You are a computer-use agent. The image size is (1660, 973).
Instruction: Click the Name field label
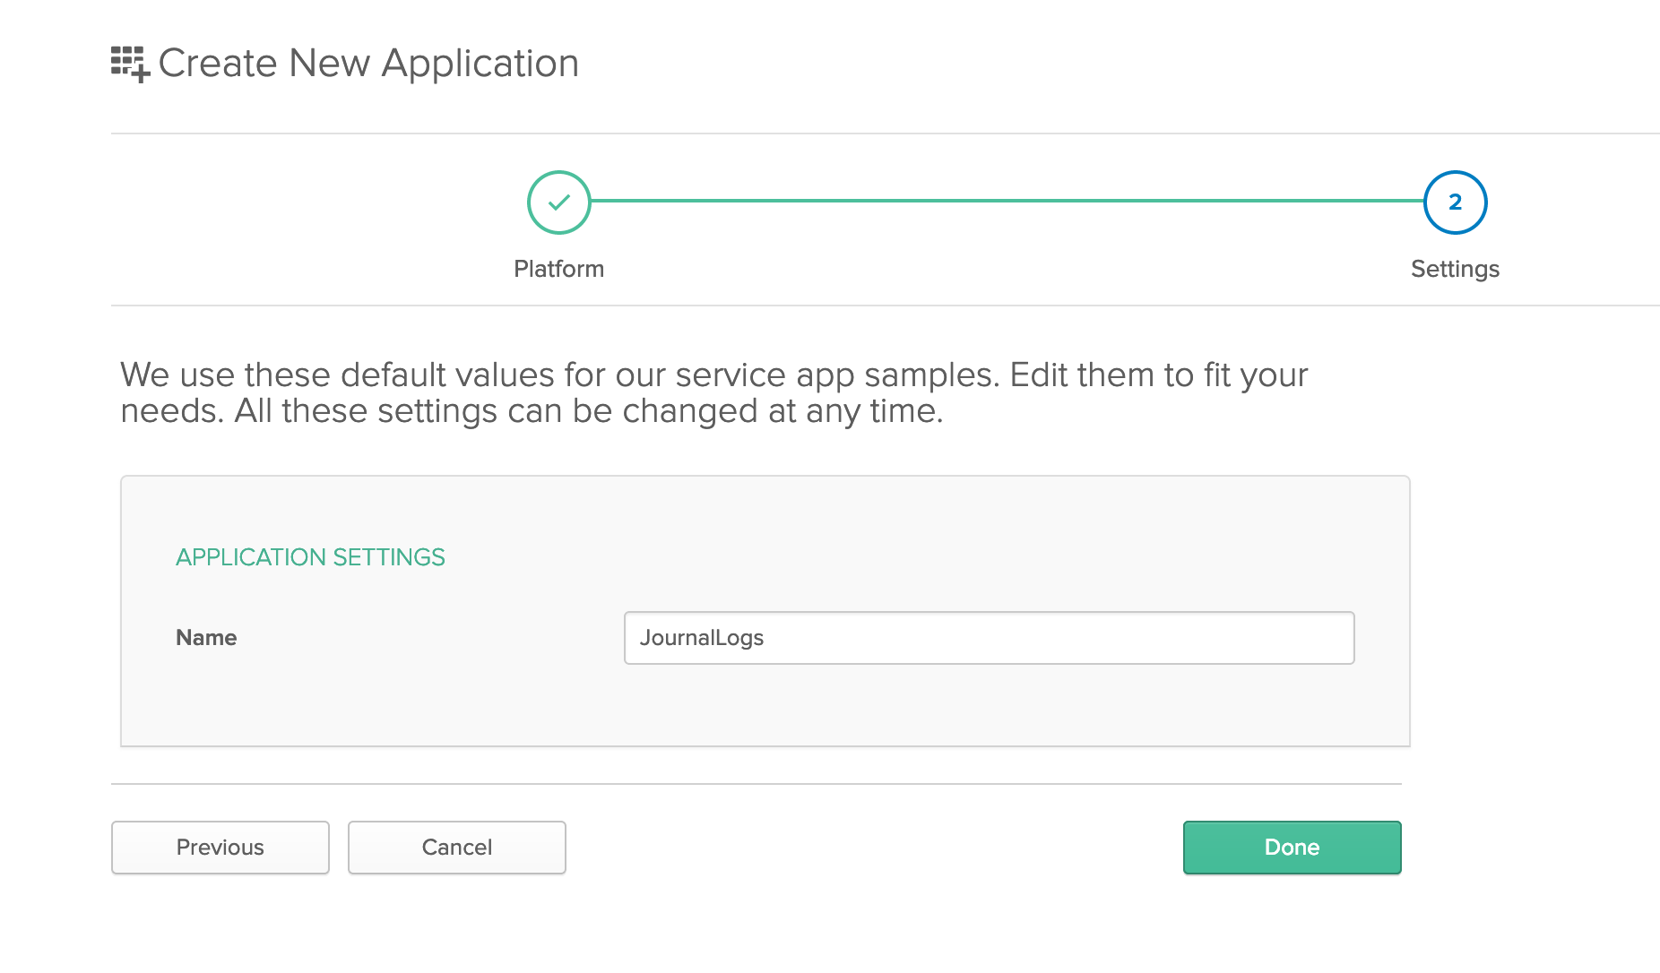pyautogui.click(x=206, y=638)
